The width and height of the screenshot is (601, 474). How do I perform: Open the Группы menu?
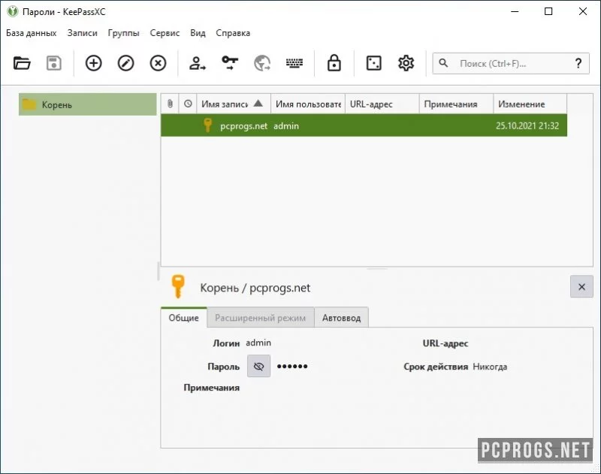[x=123, y=33]
